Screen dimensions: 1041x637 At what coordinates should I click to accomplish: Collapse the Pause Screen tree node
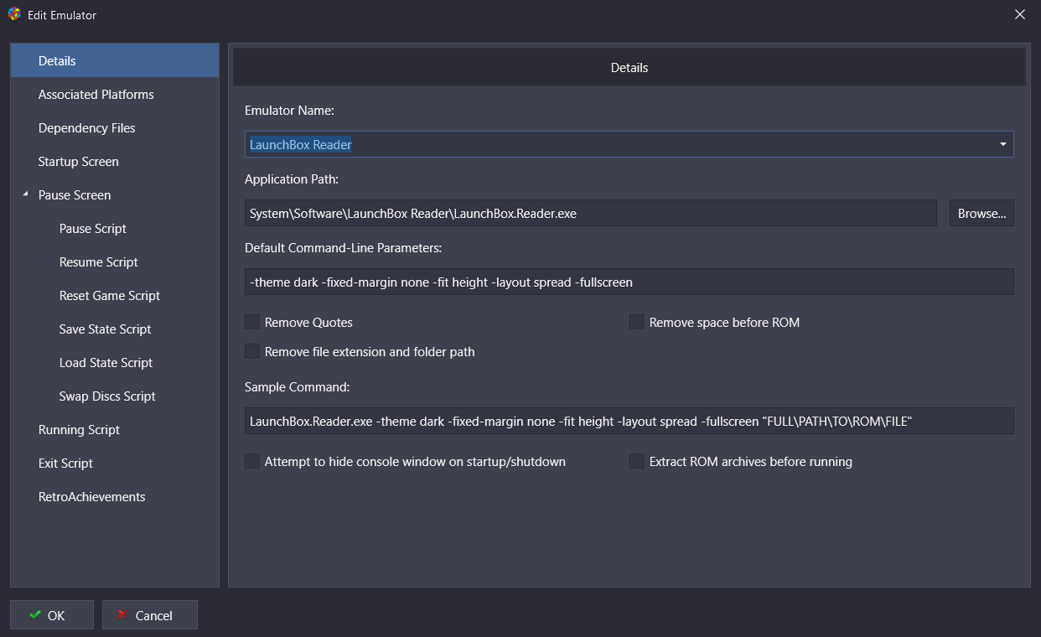[27, 194]
